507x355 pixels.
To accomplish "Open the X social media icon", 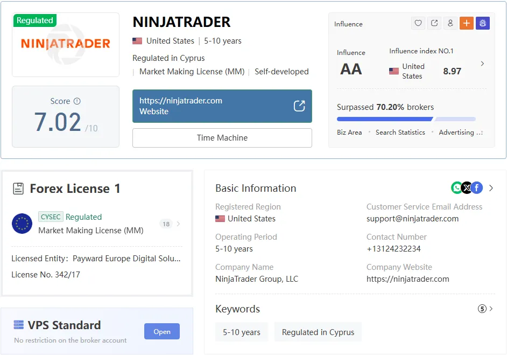I will coord(467,187).
